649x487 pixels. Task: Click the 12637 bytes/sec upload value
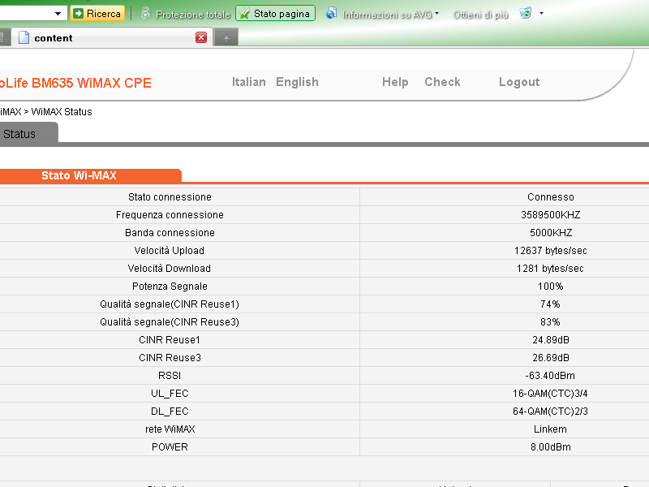(551, 251)
